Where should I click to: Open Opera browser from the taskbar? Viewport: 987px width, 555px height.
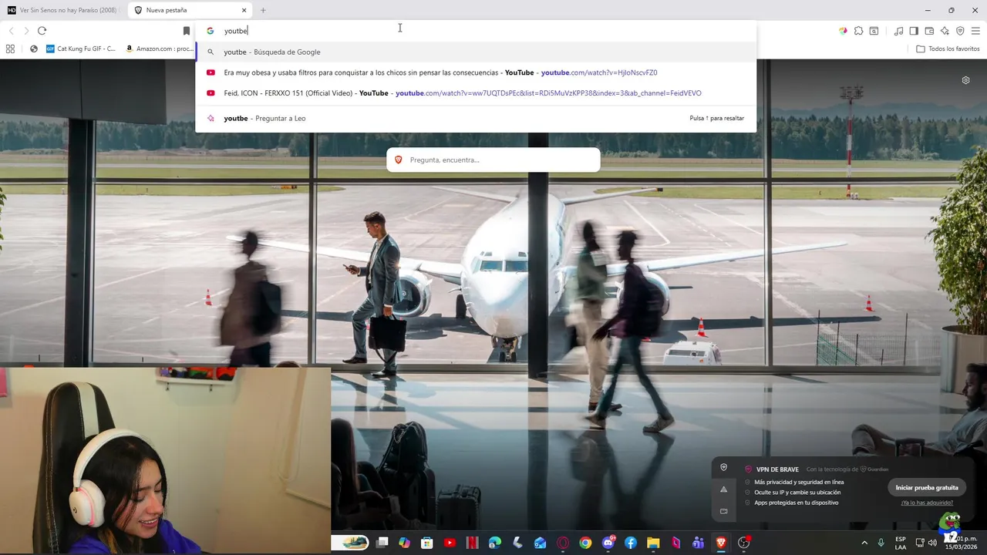pyautogui.click(x=563, y=543)
